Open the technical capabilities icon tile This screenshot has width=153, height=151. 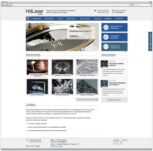pyautogui.click(x=106, y=47)
